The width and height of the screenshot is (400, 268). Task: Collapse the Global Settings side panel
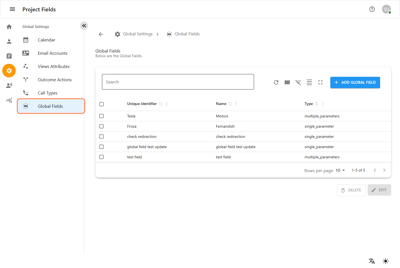pyautogui.click(x=84, y=26)
